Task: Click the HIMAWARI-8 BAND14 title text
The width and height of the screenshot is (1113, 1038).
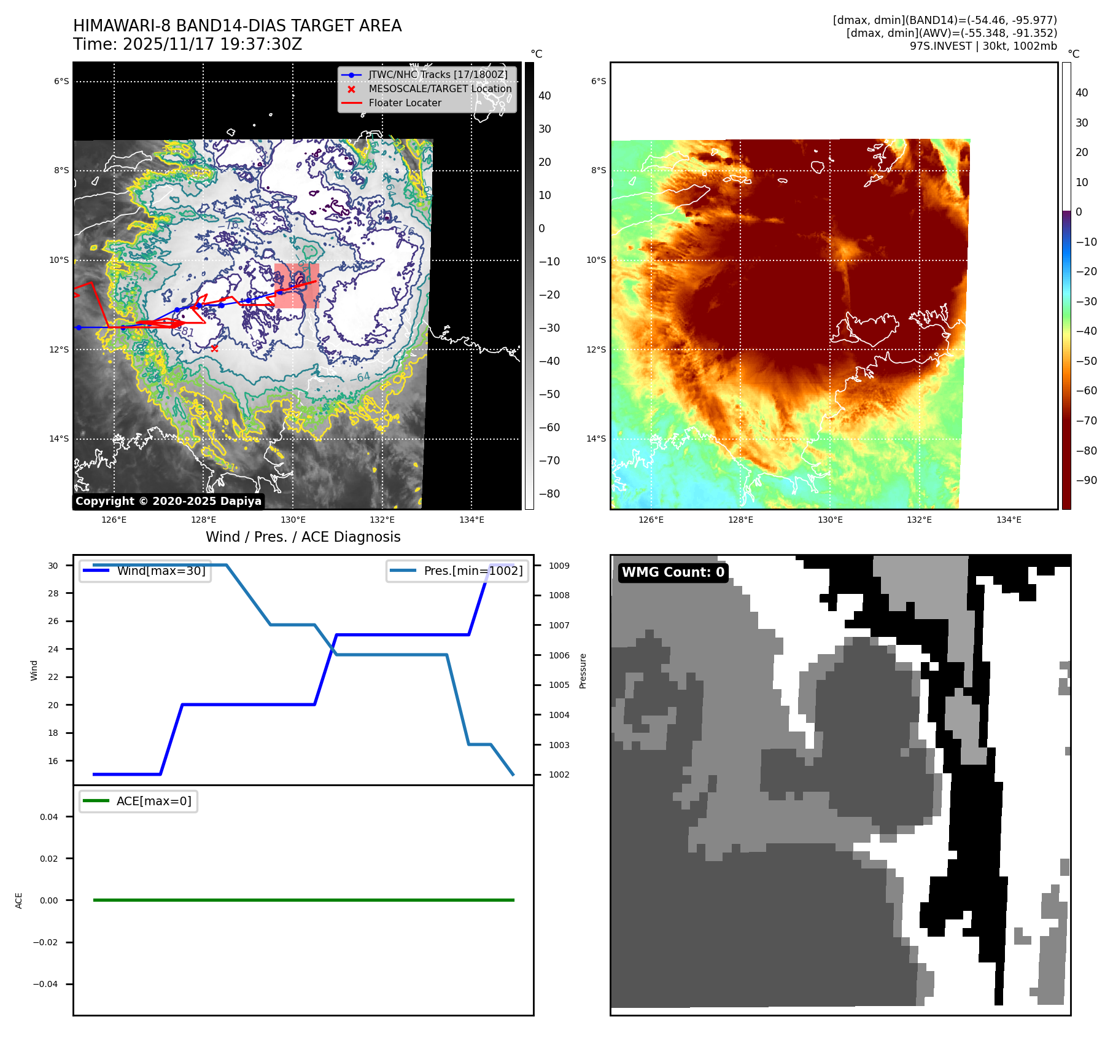Action: tap(237, 26)
